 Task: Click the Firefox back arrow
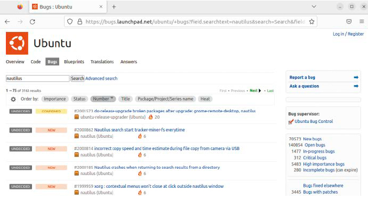tap(7, 22)
